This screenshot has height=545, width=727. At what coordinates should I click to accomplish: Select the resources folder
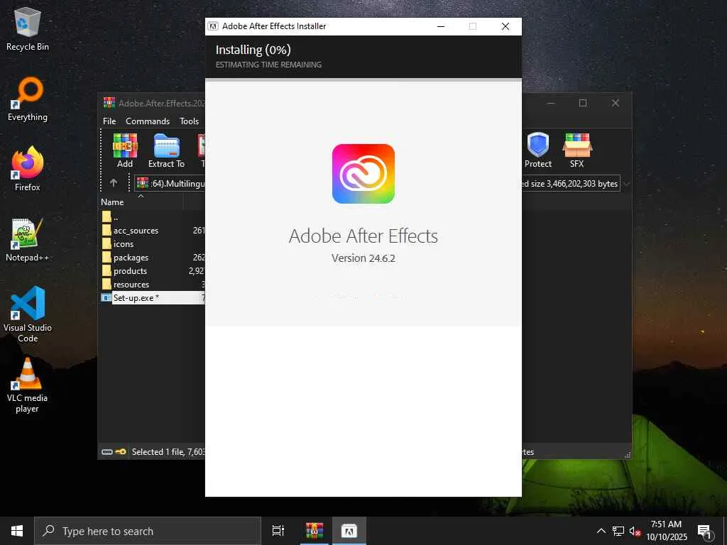click(153, 284)
